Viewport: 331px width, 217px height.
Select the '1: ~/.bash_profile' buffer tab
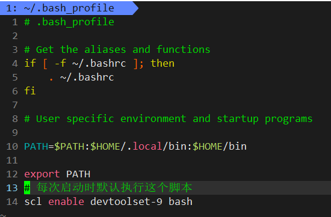coord(69,8)
